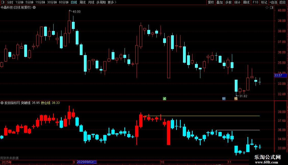Open the 多股 multi-stock view

coord(228,2)
